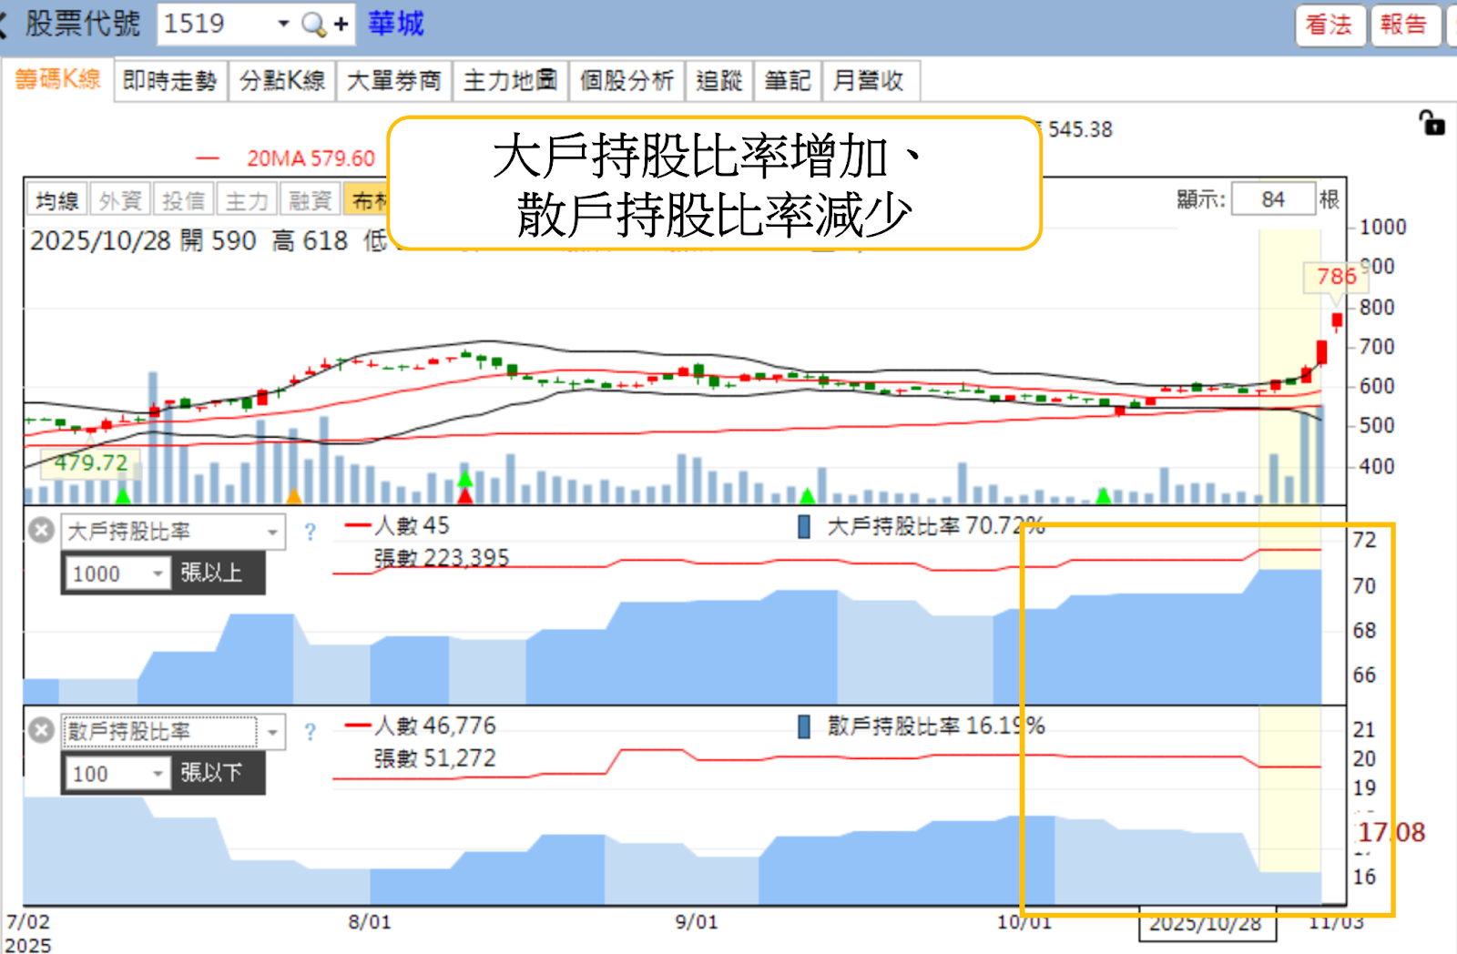Switch to the 即時走勢 tab

point(169,80)
